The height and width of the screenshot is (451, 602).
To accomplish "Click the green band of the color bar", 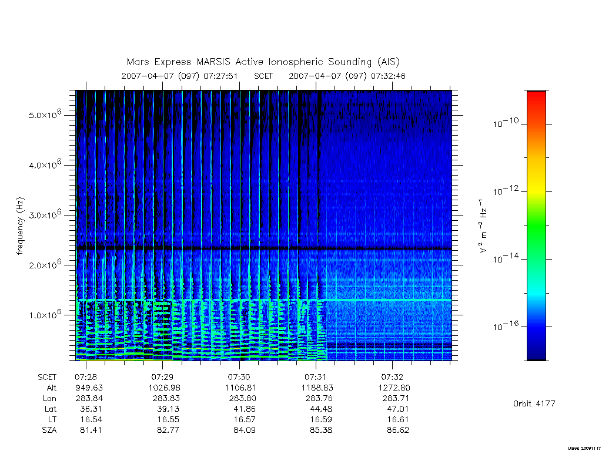I will point(536,226).
